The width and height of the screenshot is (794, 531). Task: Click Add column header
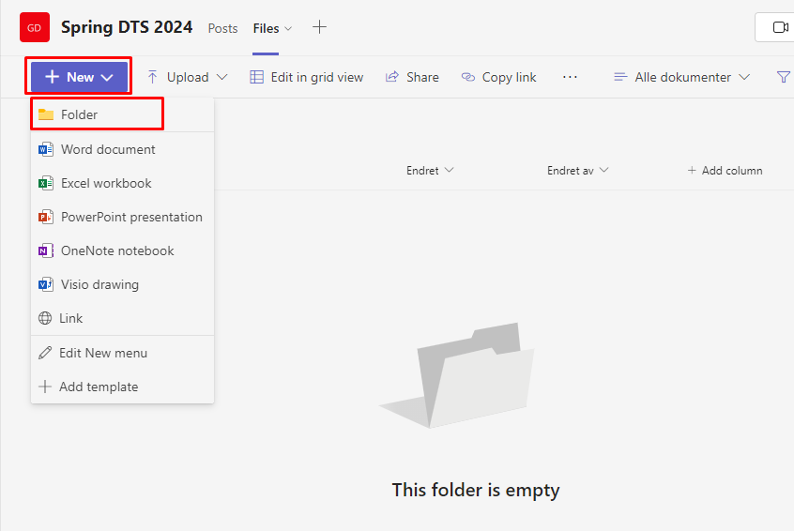[x=725, y=171]
